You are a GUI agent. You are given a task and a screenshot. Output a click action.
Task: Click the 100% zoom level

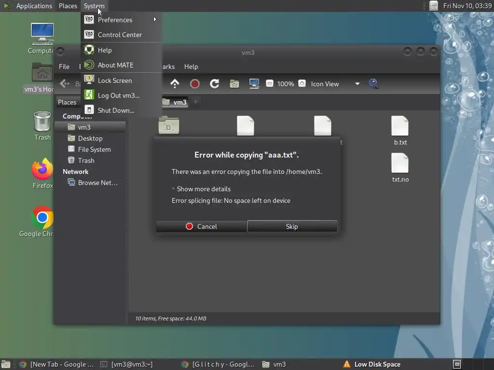tap(286, 84)
